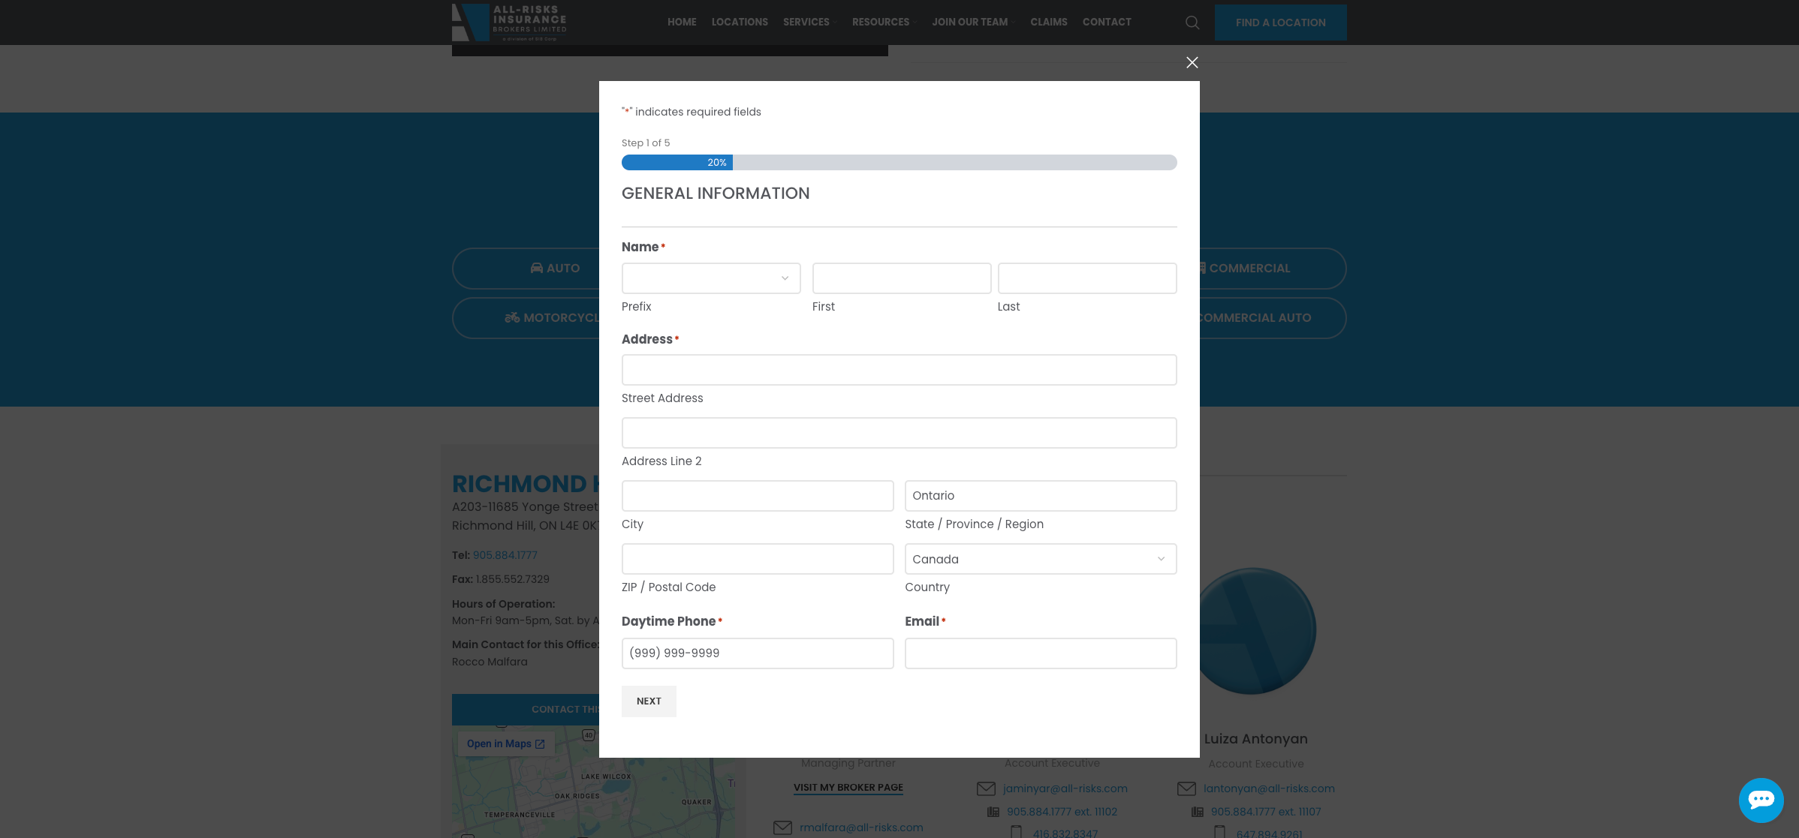Select the Commercial Auto button

(1273, 318)
